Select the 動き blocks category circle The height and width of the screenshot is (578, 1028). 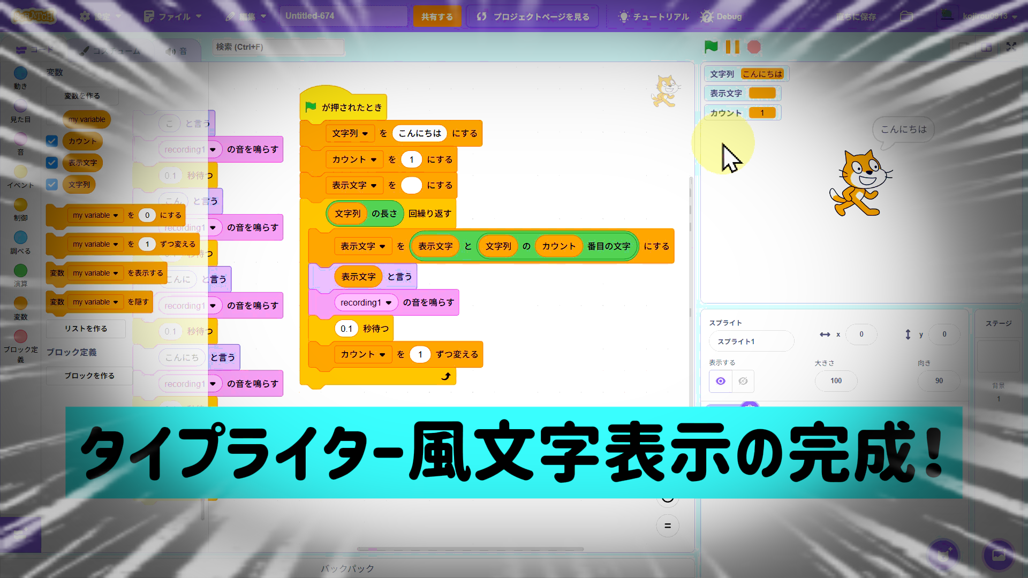coord(20,73)
